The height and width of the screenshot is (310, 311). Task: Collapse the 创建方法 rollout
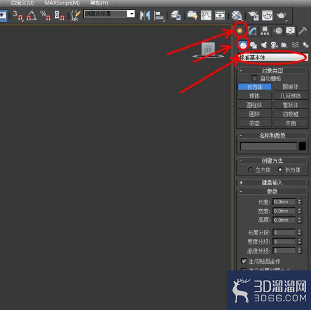[272, 161]
